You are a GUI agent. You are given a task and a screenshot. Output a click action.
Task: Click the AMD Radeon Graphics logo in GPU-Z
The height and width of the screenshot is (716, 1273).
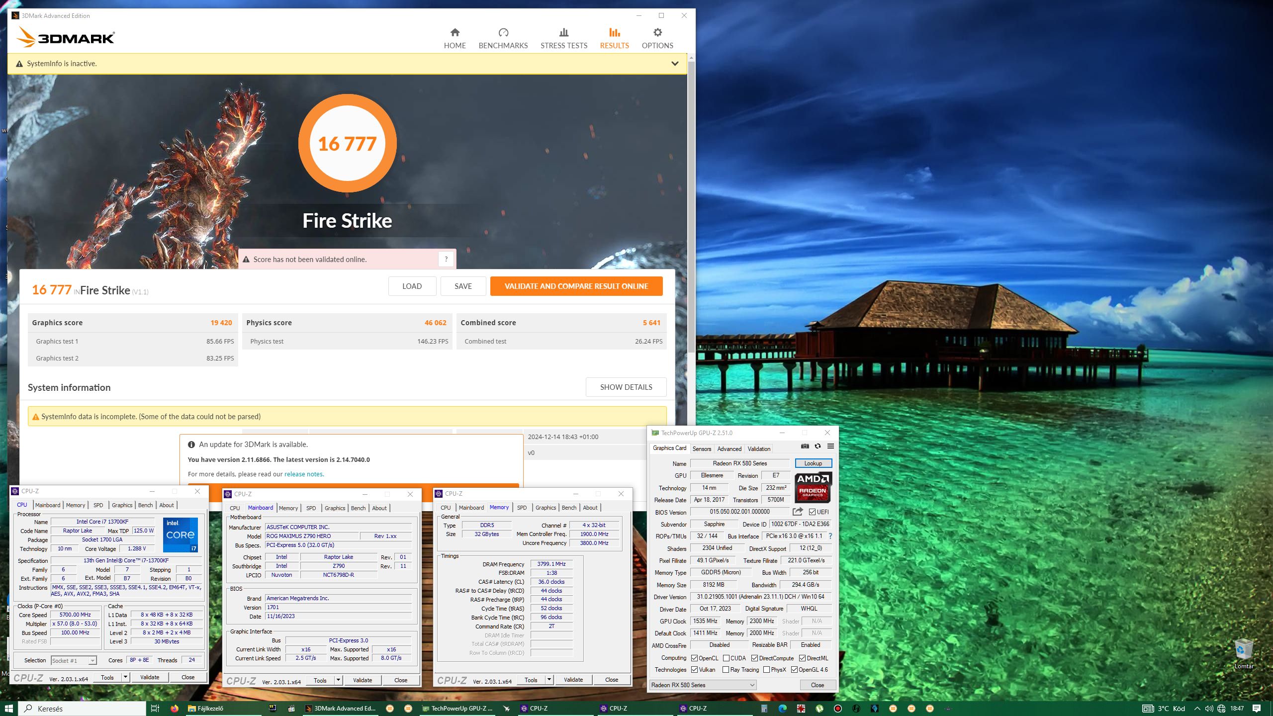coord(813,487)
